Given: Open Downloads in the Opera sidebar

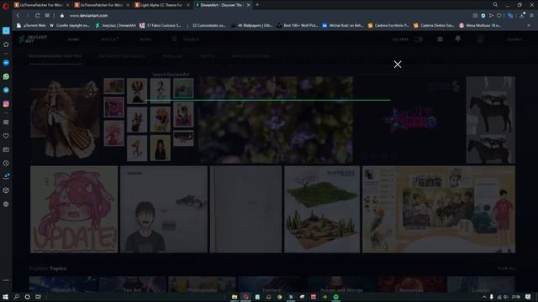Looking at the screenshot, I should click(6, 176).
